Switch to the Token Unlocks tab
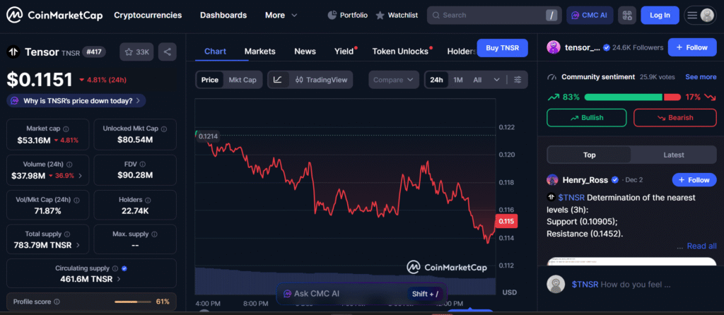Image resolution: width=724 pixels, height=315 pixels. coord(400,51)
